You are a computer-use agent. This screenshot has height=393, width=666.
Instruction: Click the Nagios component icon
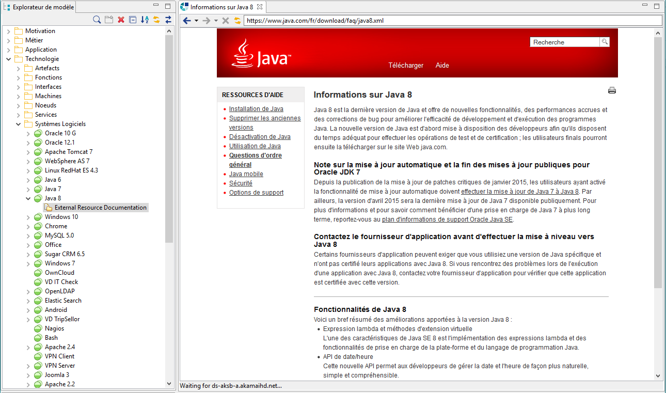38,328
